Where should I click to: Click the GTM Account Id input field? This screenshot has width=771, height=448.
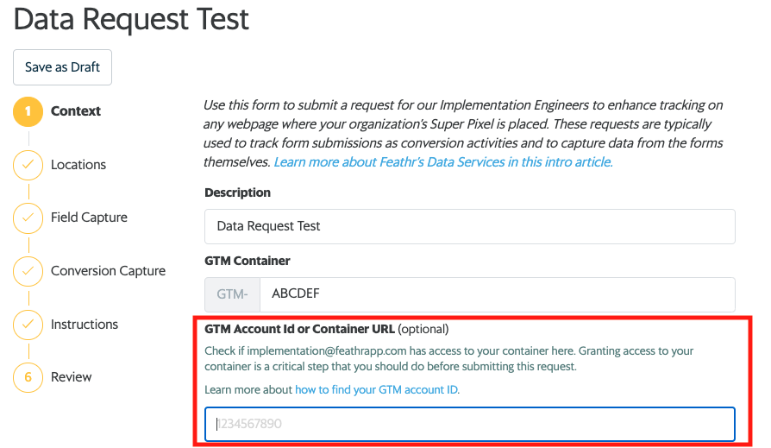(x=469, y=424)
